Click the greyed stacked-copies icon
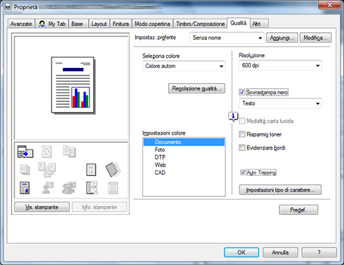 25,170
